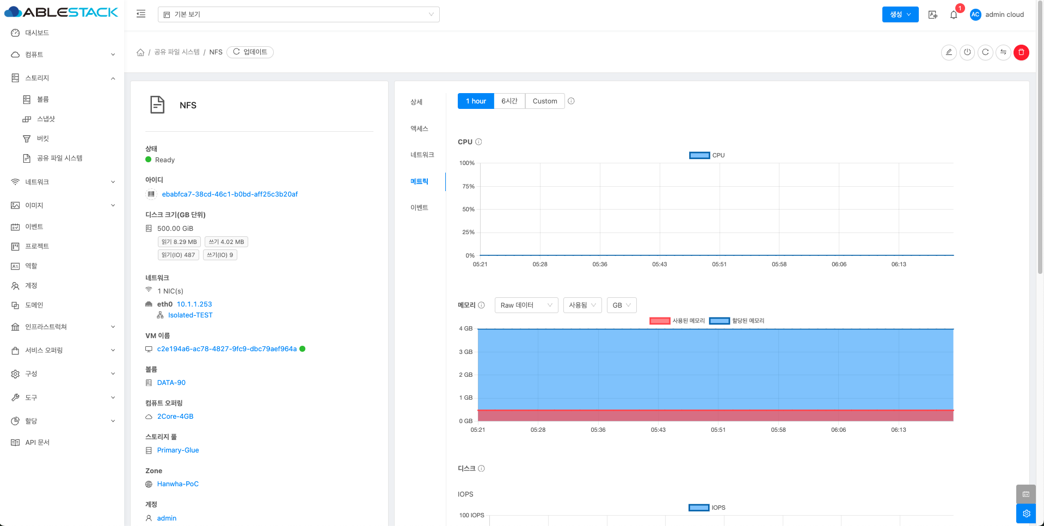Screen dimensions: 1044x526
Task: Click the red delete trash icon
Action: (1021, 52)
